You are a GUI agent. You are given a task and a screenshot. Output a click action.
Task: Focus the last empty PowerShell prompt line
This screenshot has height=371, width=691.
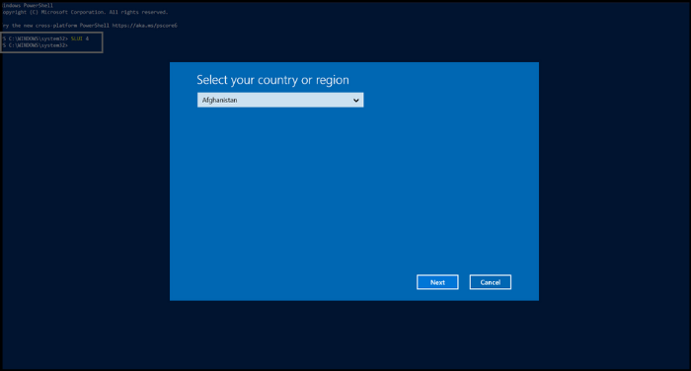(36, 45)
